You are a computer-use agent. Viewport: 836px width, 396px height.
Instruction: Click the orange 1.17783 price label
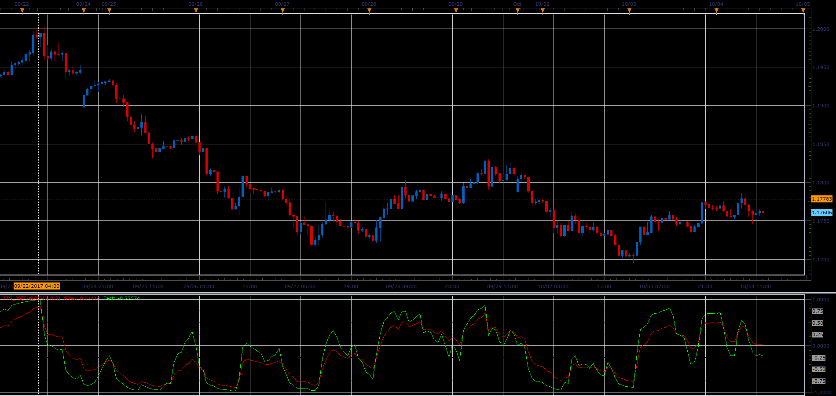(x=822, y=199)
